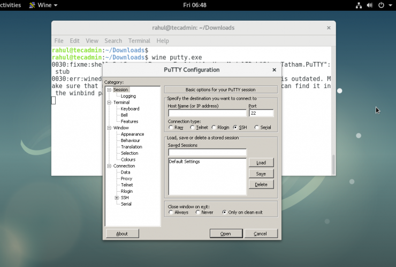The height and width of the screenshot is (267, 396).
Task: Click the Open button
Action: (226, 233)
